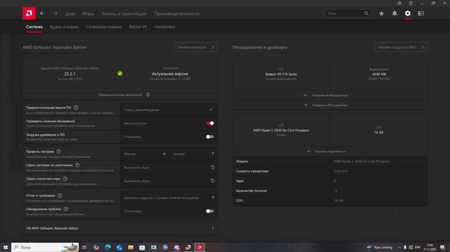The width and height of the screenshot is (450, 252).
Task: Click the bug report icon in title bar
Action: (400, 3)
